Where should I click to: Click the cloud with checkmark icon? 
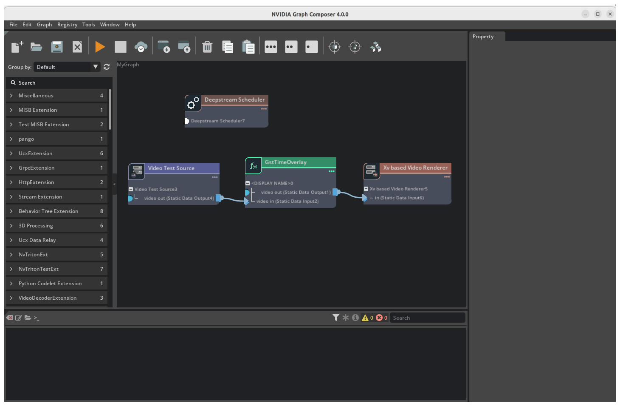pyautogui.click(x=141, y=47)
